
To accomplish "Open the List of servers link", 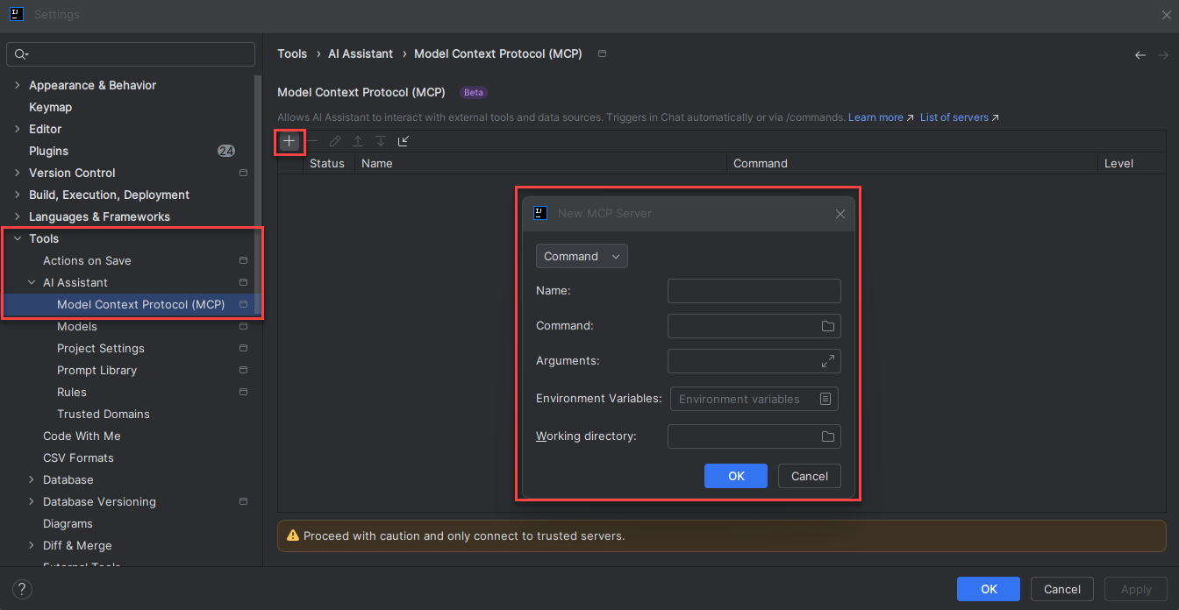I will (954, 117).
